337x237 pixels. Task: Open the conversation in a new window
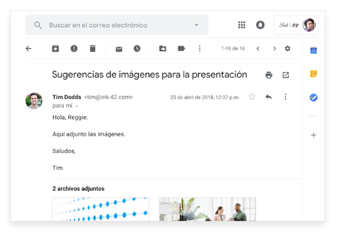286,75
